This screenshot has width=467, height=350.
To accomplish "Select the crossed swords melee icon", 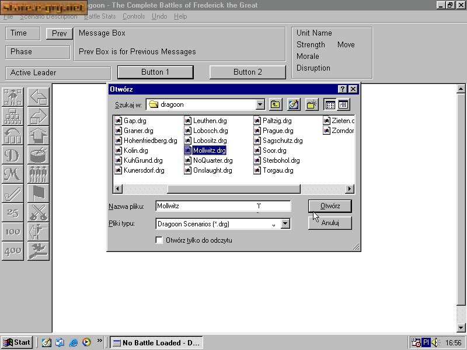I will [x=38, y=212].
